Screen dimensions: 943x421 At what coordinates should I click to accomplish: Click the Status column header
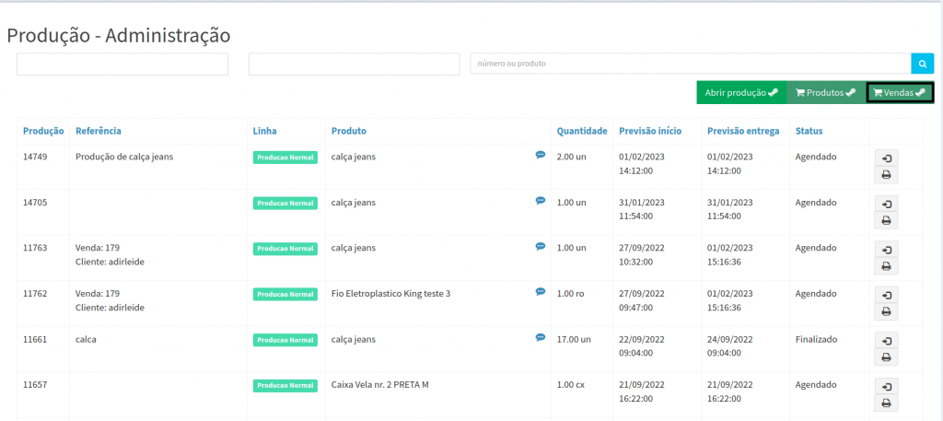coord(809,131)
